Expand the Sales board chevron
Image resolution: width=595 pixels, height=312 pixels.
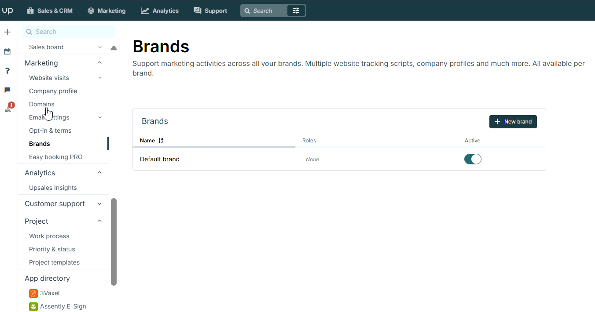point(100,47)
